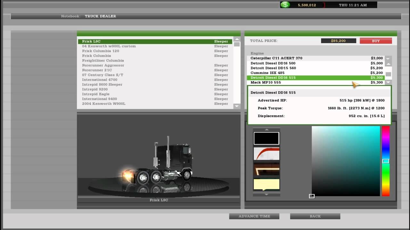Click engine list top scroll-down arrow

pos(388,58)
